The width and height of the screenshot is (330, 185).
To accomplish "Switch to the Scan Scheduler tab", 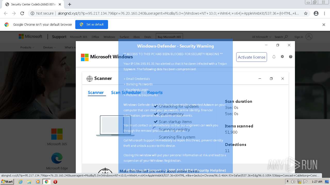I will (126, 92).
